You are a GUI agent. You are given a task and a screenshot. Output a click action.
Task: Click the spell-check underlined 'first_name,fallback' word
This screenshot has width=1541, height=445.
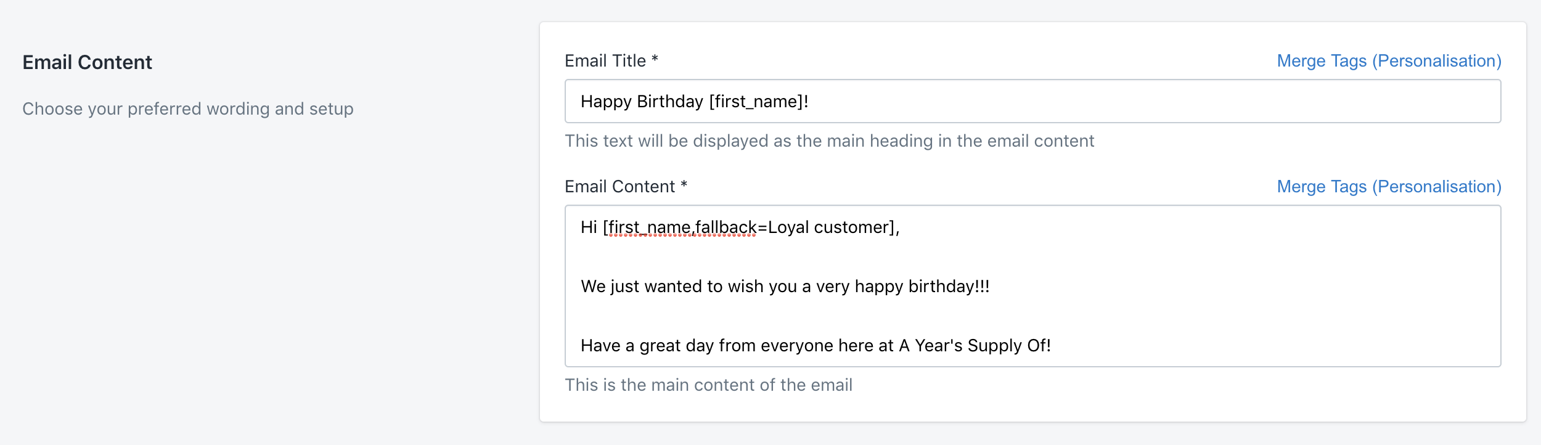pyautogui.click(x=682, y=227)
